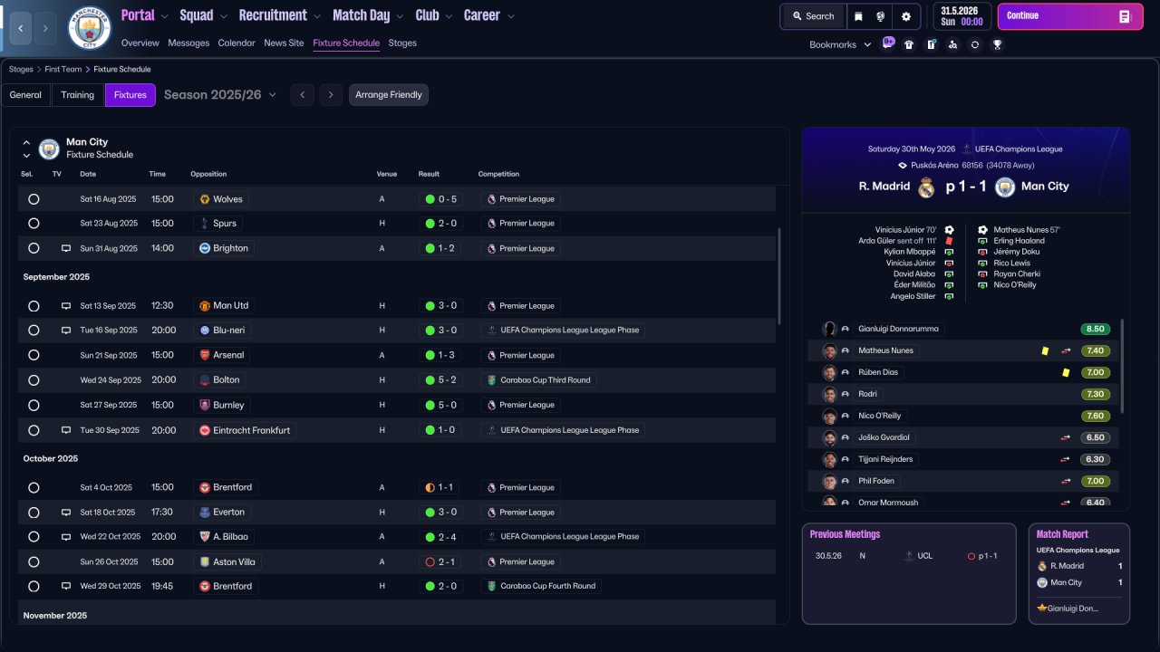Screen dimensions: 1160x652
Task: Switch to the Stages tab
Action: (402, 43)
